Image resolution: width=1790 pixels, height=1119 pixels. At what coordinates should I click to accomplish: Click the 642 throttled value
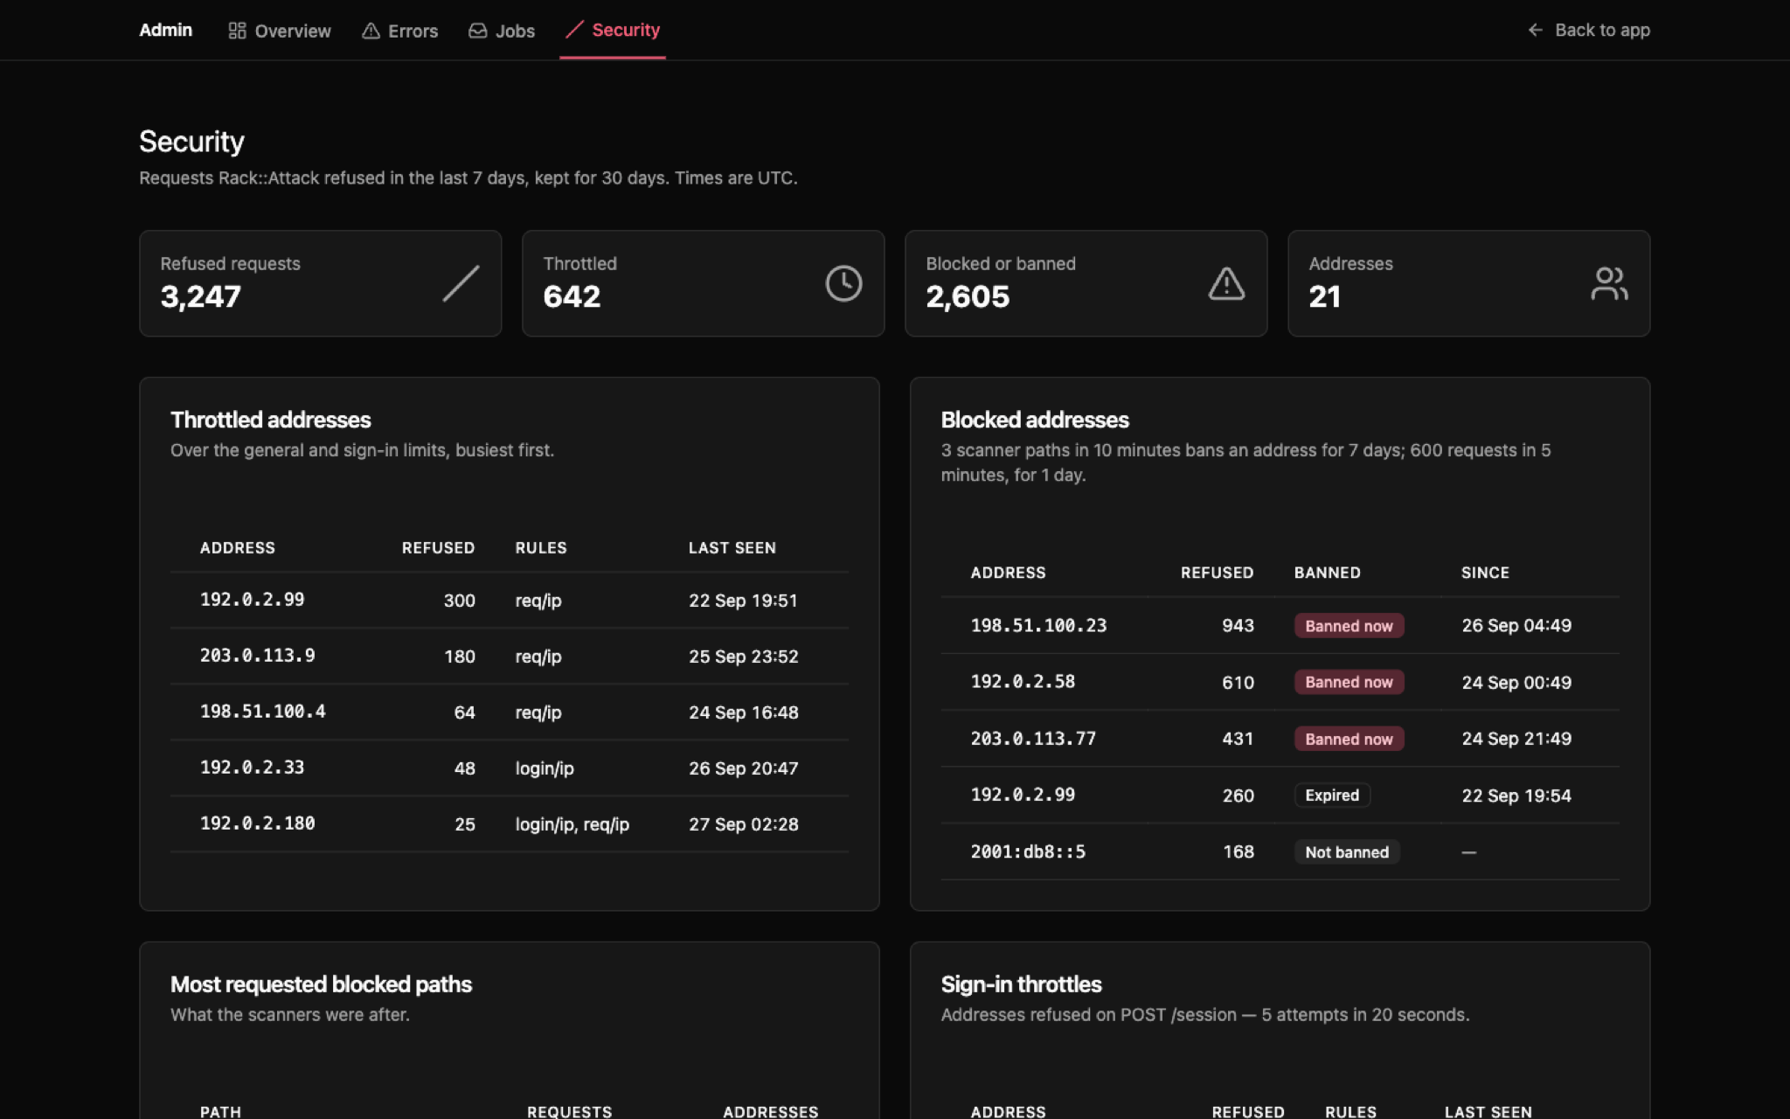click(572, 297)
